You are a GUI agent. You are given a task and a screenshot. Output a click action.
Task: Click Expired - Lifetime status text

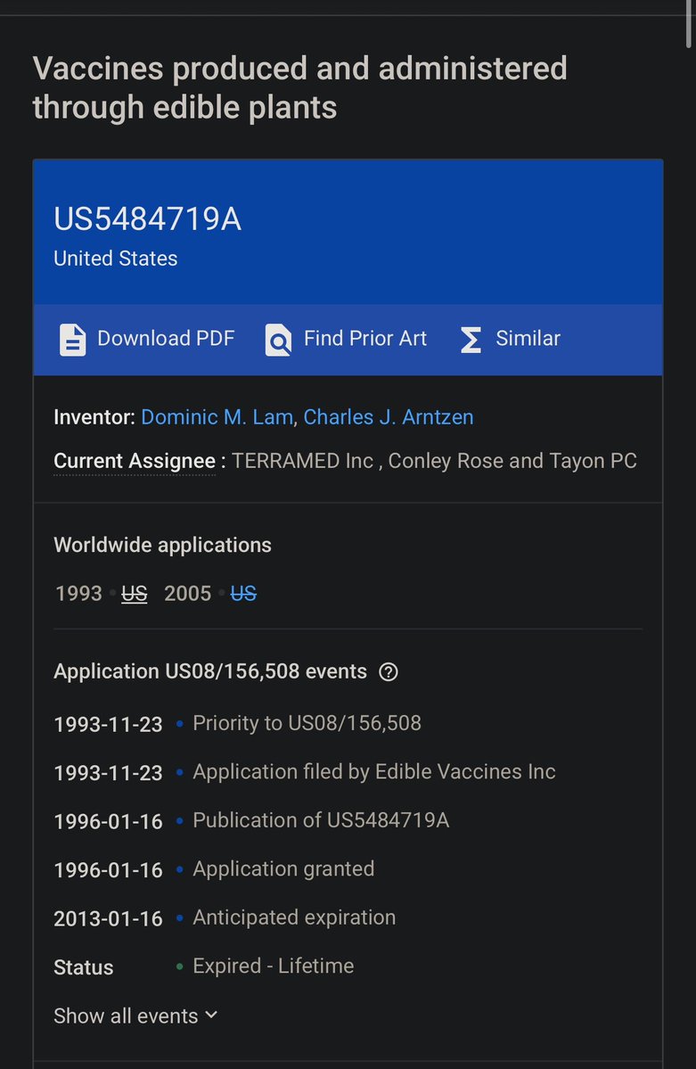274,966
